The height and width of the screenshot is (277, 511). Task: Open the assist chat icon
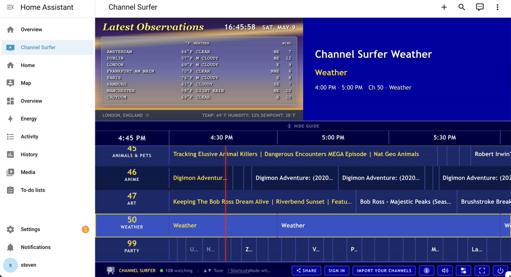(479, 7)
